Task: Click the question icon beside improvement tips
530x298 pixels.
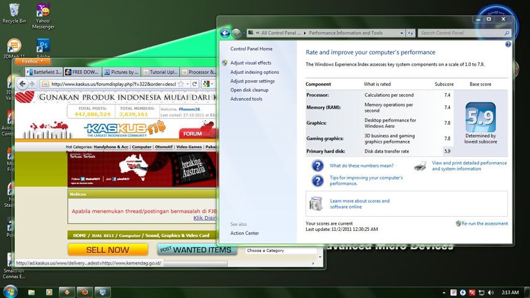Action: coord(317,181)
